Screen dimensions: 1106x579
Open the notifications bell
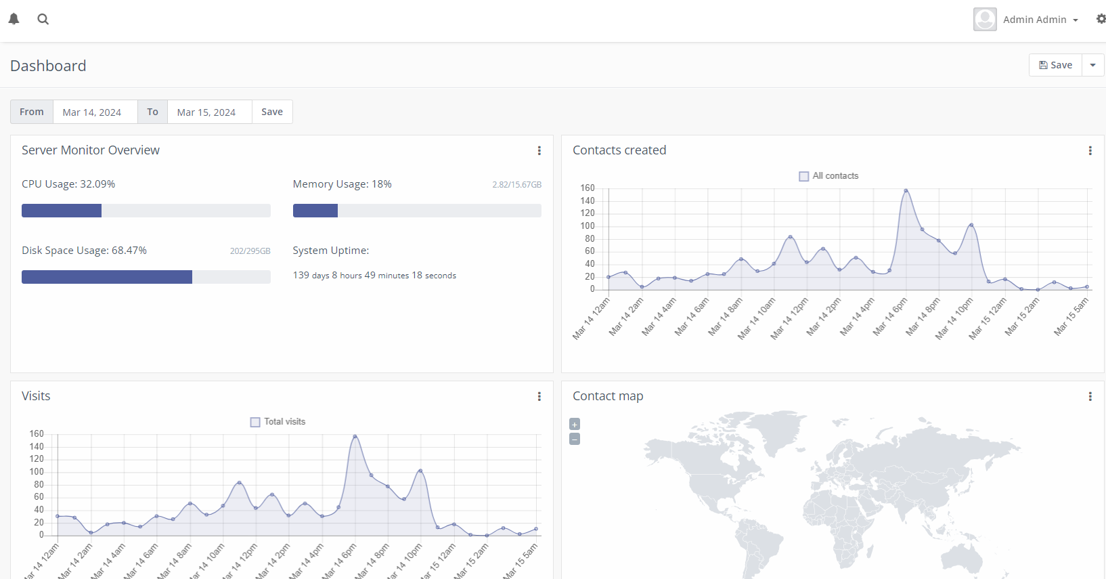(x=14, y=19)
